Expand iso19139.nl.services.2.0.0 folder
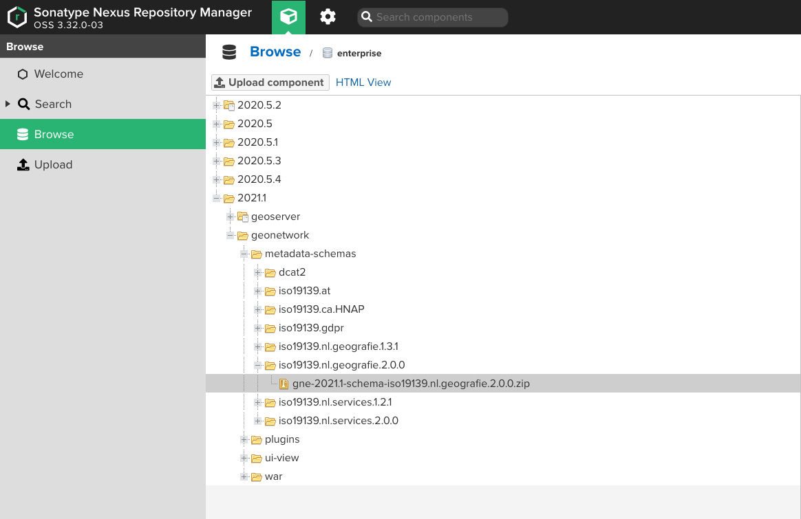Viewport: 801px width, 519px height. pos(258,421)
